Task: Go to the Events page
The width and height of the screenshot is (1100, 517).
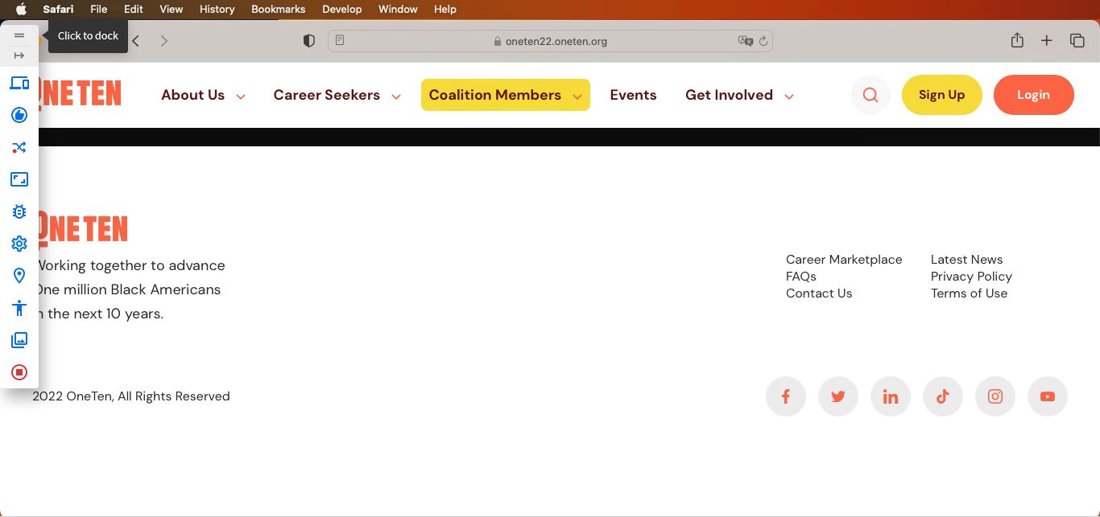Action: click(633, 95)
